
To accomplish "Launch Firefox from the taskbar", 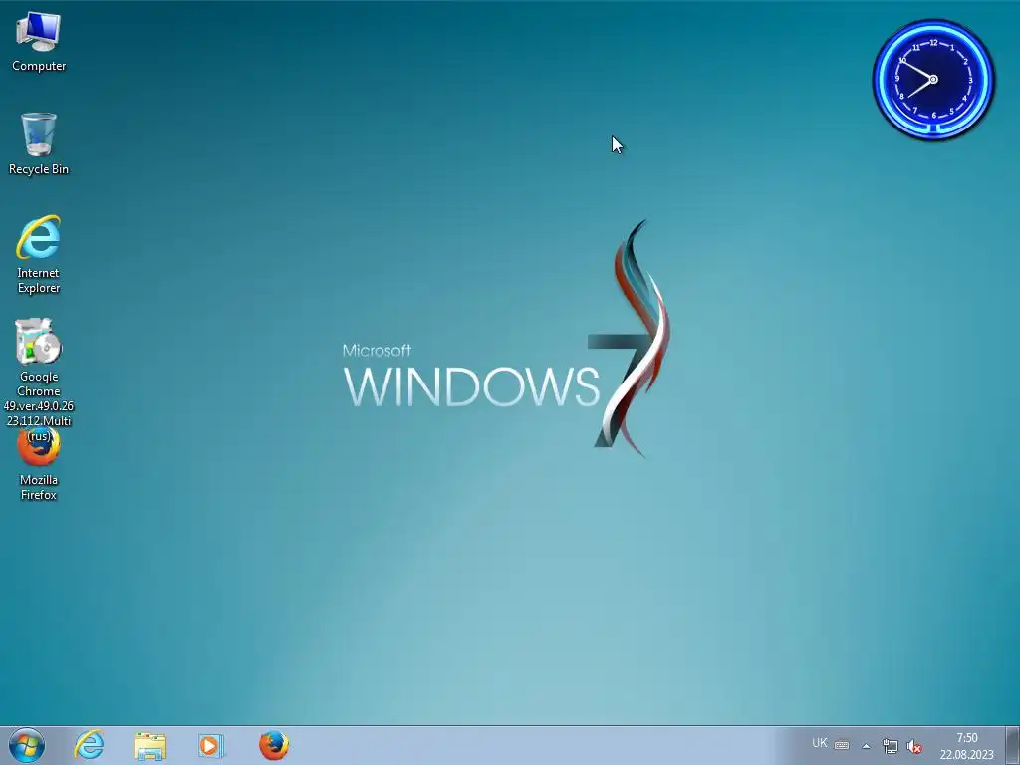I will tap(273, 745).
